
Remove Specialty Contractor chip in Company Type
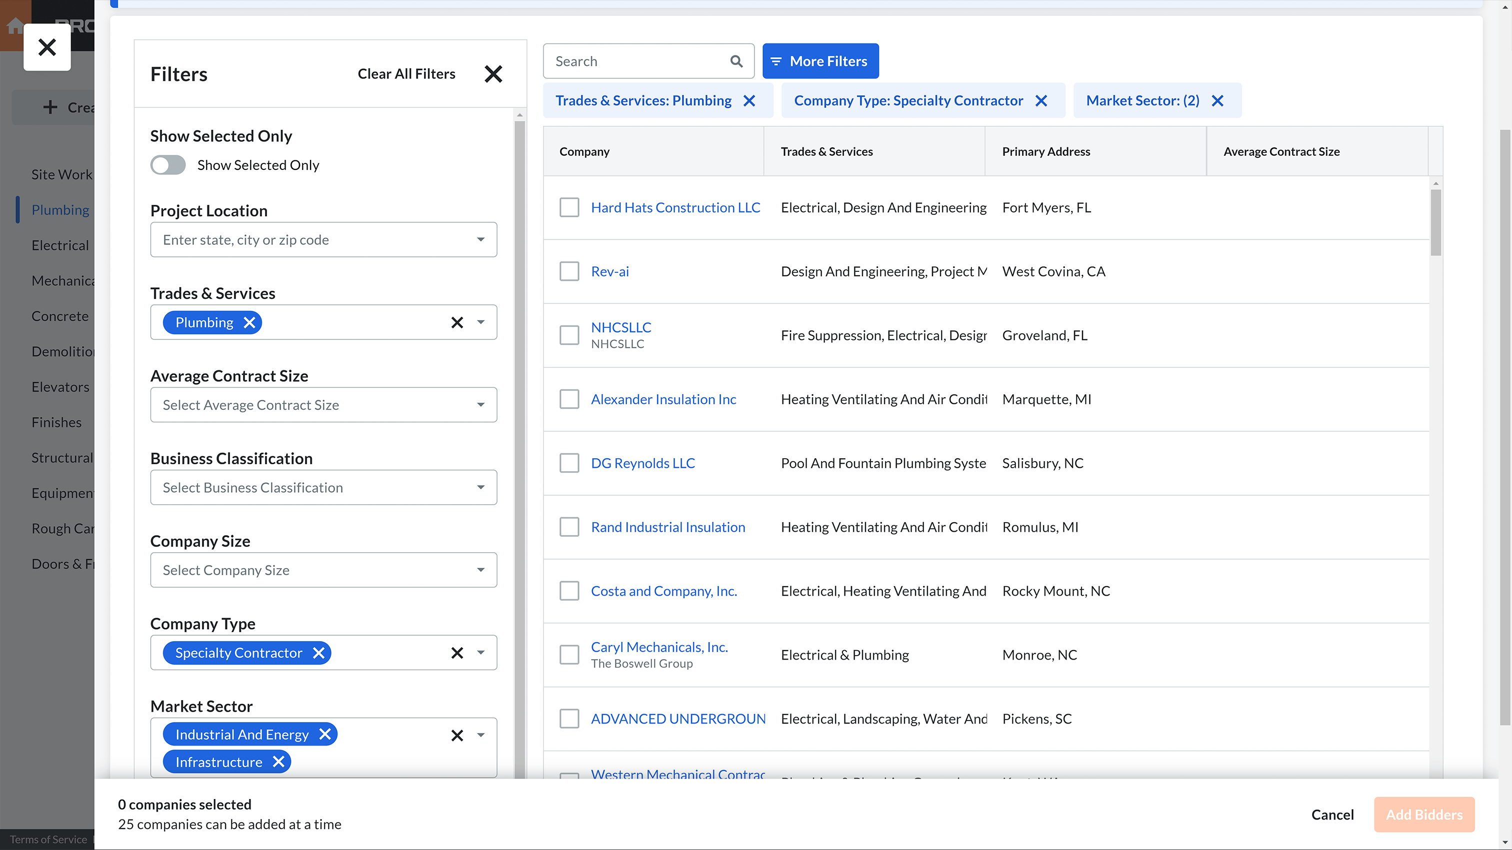pyautogui.click(x=318, y=653)
